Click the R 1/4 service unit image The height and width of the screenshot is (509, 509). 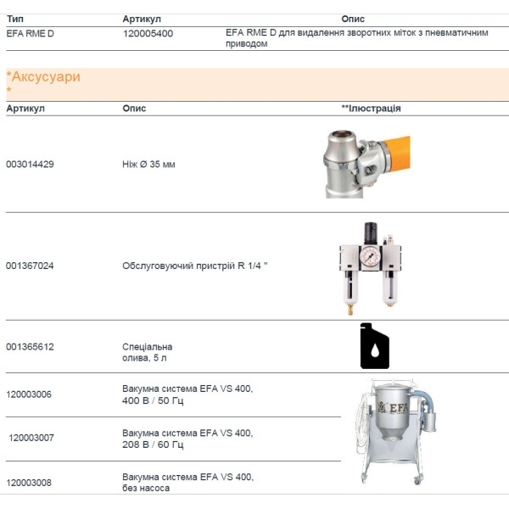371,268
